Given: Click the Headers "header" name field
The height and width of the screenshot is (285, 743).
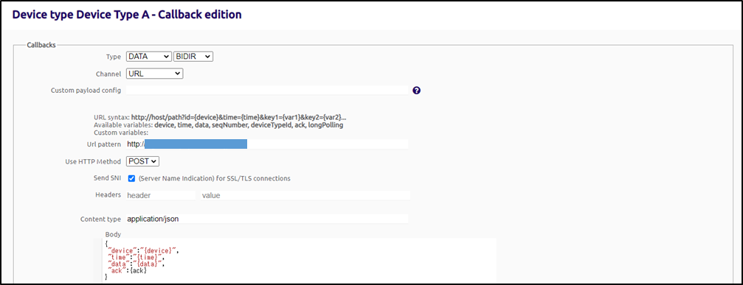Looking at the screenshot, I should point(160,195).
